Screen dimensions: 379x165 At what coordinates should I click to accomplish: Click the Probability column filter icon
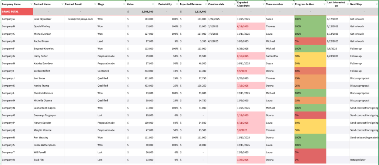point(177,4)
